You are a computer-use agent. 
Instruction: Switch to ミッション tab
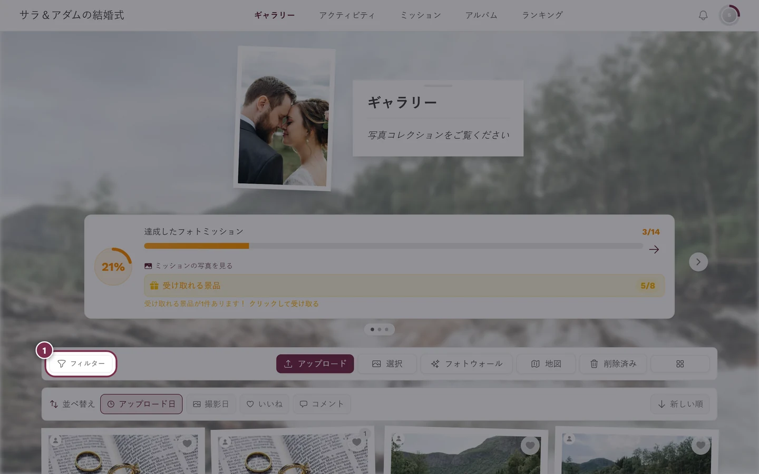(x=420, y=15)
